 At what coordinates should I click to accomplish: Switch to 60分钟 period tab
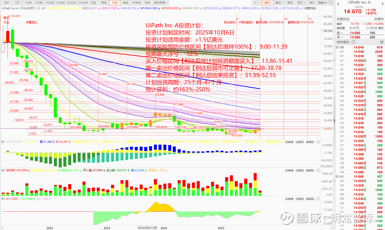(71, 3)
